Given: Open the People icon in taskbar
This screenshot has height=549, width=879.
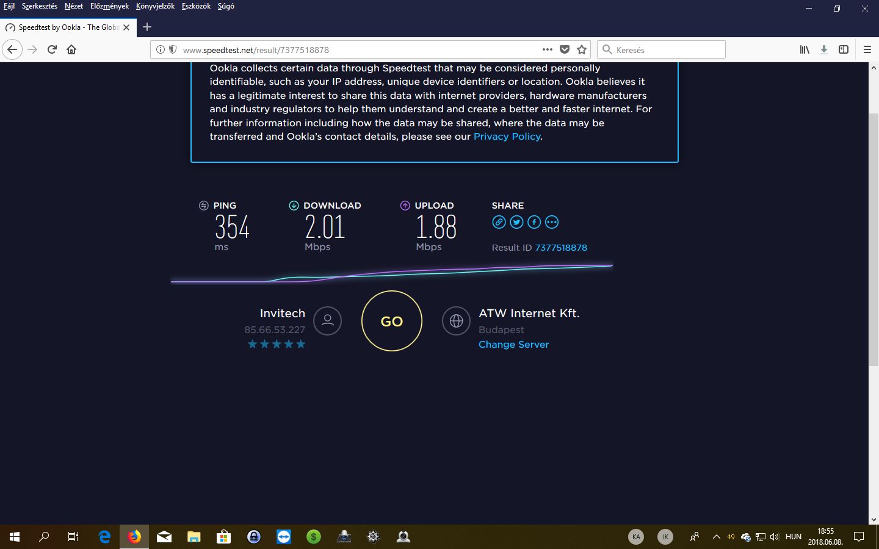Looking at the screenshot, I should (695, 537).
